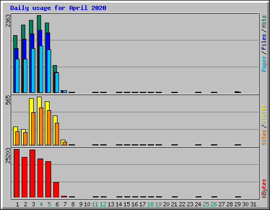
Task: Select day label 9 on the x-axis
Action: point(81,204)
